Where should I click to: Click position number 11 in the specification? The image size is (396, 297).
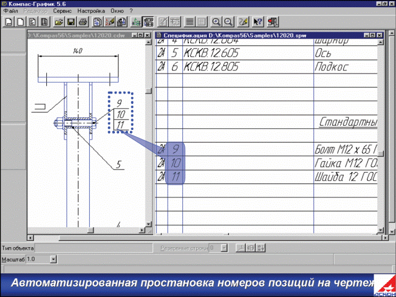click(176, 177)
